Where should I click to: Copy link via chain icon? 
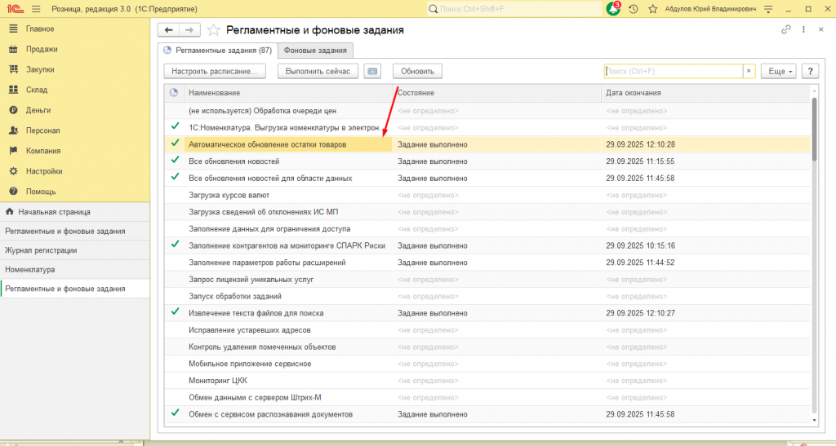pyautogui.click(x=786, y=30)
